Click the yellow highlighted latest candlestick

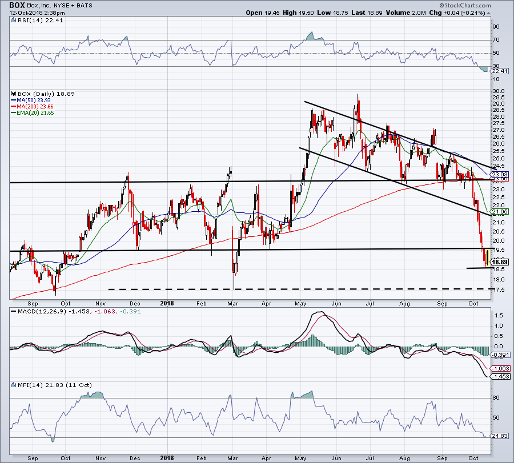click(488, 257)
